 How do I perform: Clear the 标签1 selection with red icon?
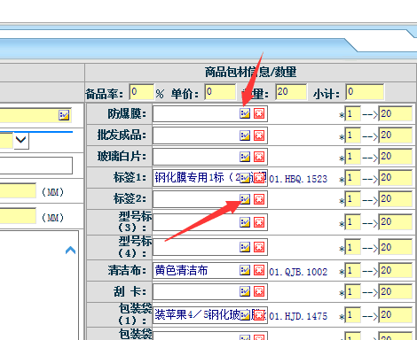point(259,178)
